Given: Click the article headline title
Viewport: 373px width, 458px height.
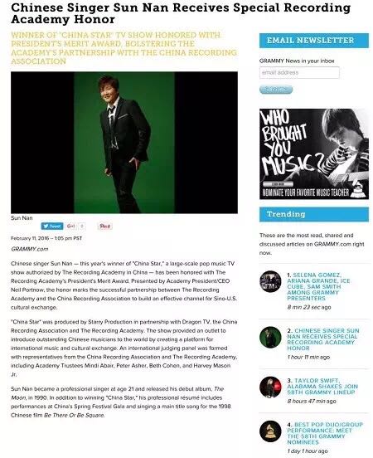Looking at the screenshot, I should tap(181, 13).
